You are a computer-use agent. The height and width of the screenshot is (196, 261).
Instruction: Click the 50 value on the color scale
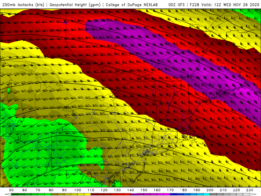[11, 190]
